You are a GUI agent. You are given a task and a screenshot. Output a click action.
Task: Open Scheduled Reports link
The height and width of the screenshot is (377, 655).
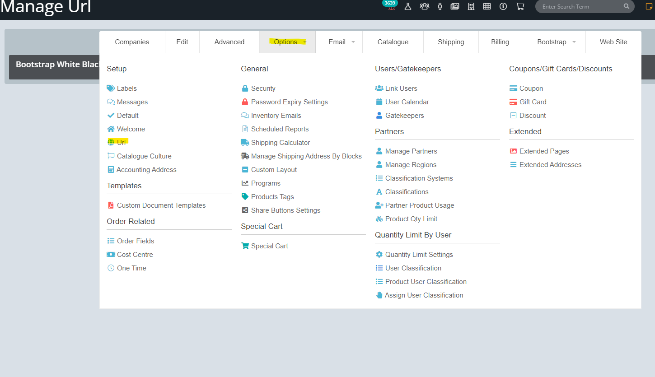click(280, 129)
